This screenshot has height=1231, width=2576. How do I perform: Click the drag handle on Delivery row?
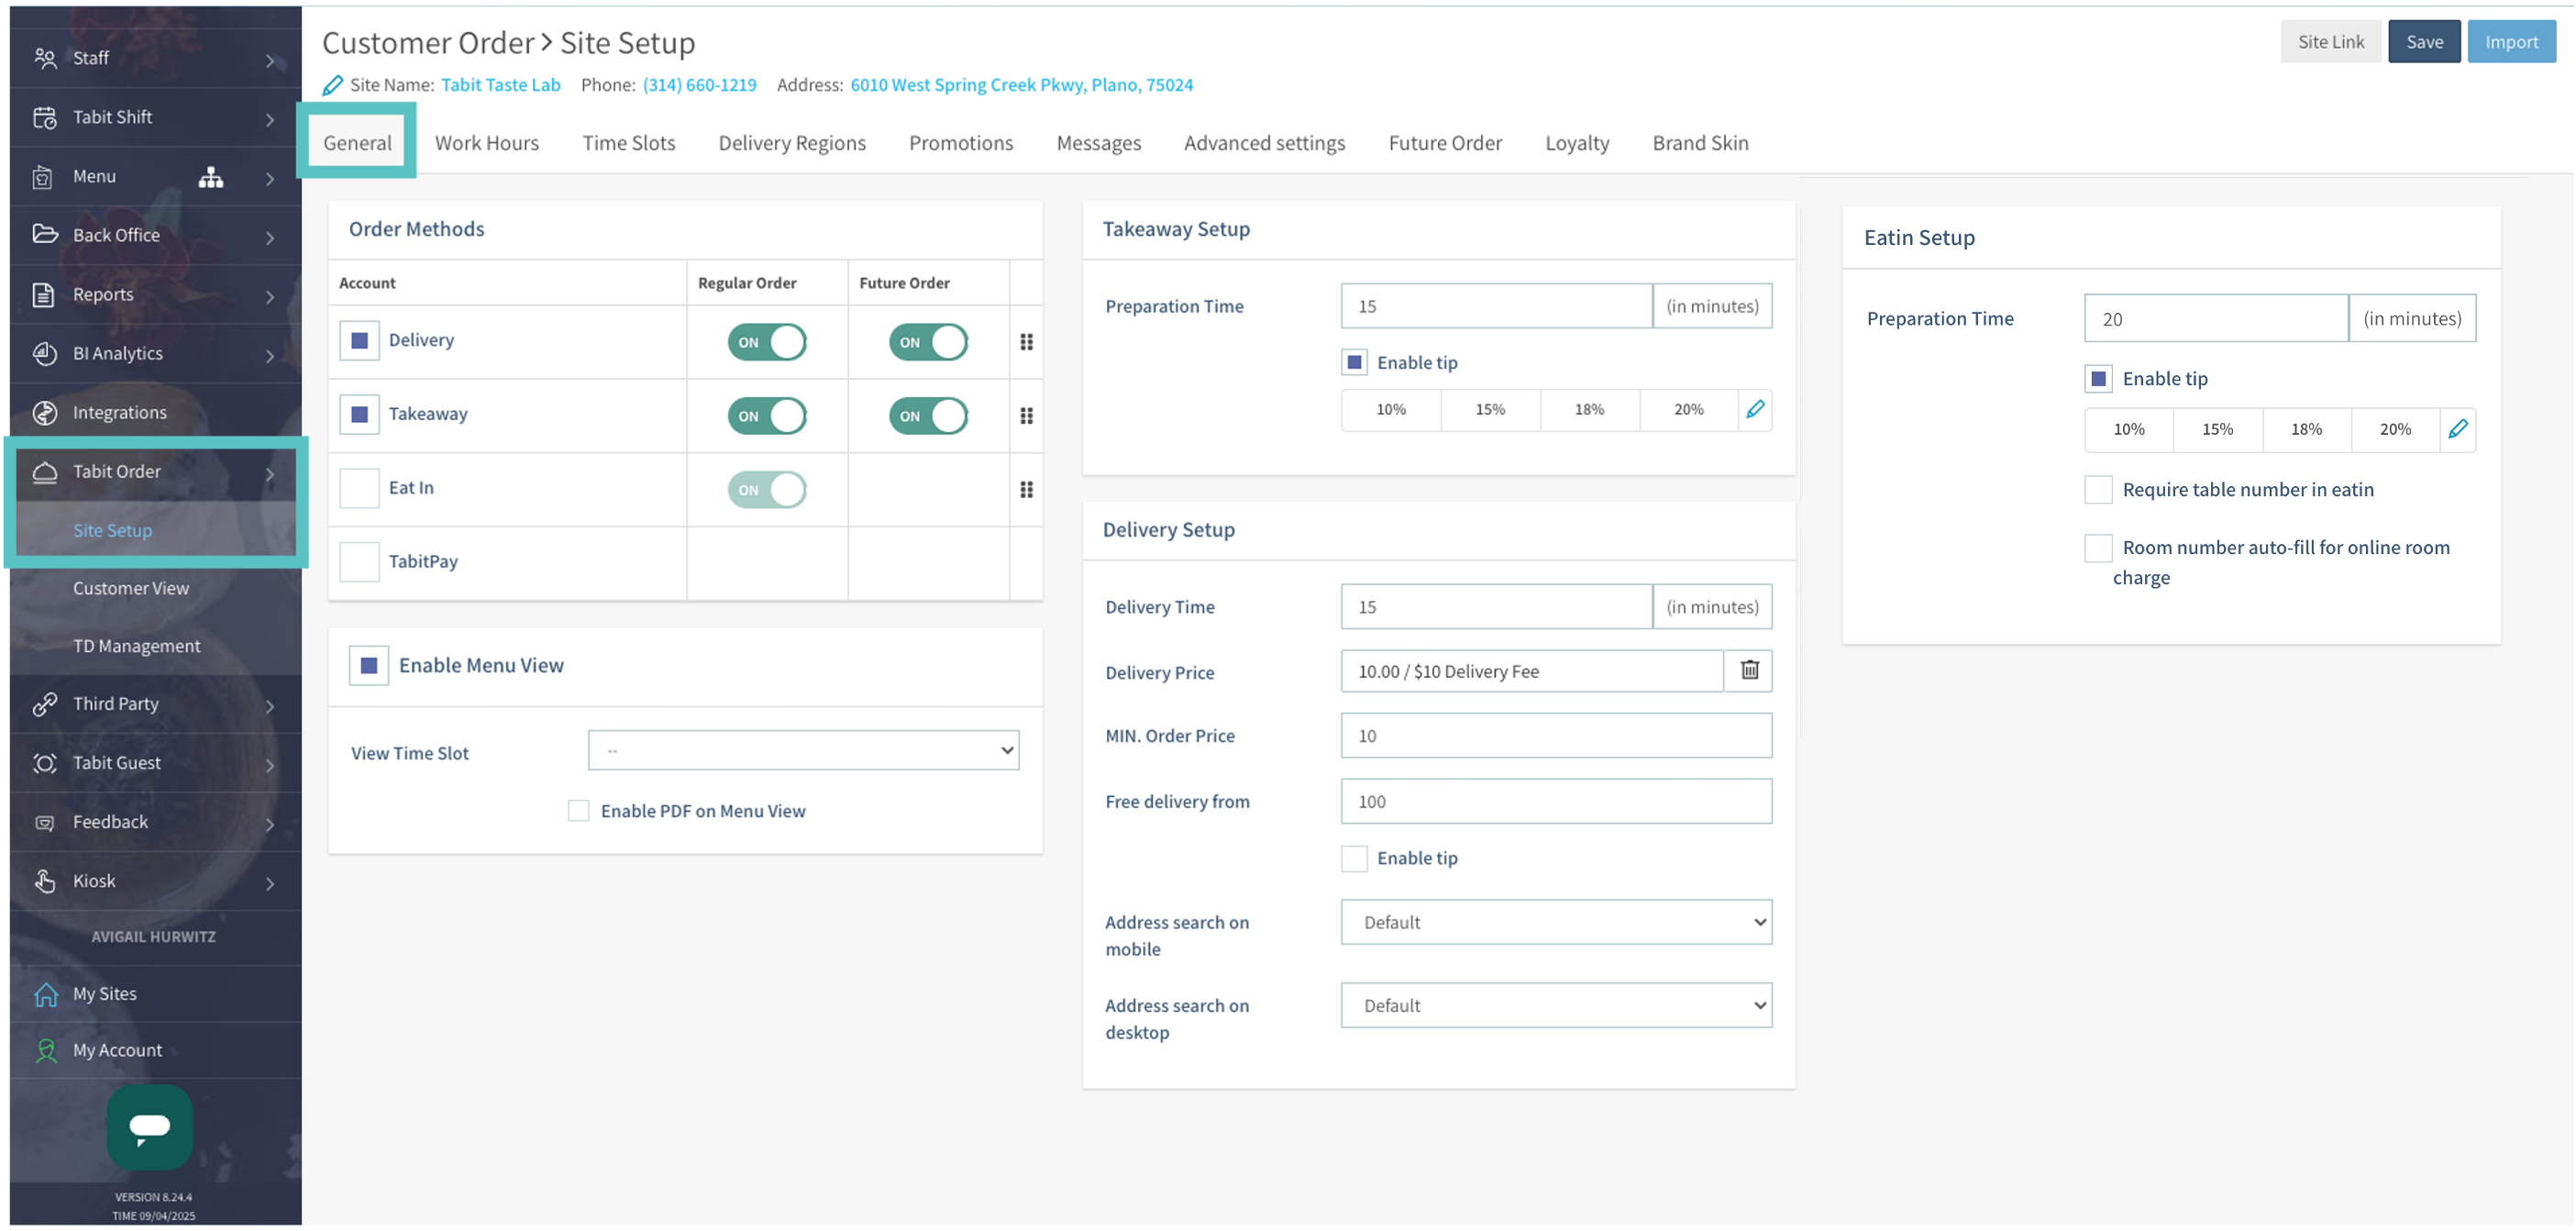coord(1026,342)
